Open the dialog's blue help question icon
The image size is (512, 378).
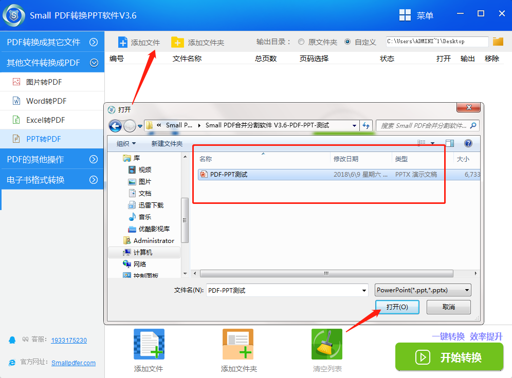(468, 143)
